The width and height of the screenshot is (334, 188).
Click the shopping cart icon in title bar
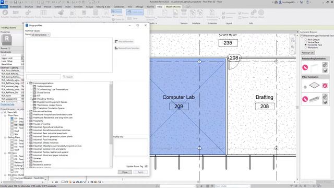pyautogui.click(x=302, y=2)
